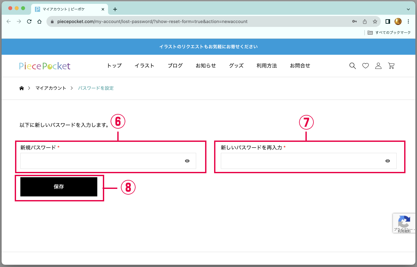Open the user account icon
Screen dimensions: 417x267
[x=378, y=66]
